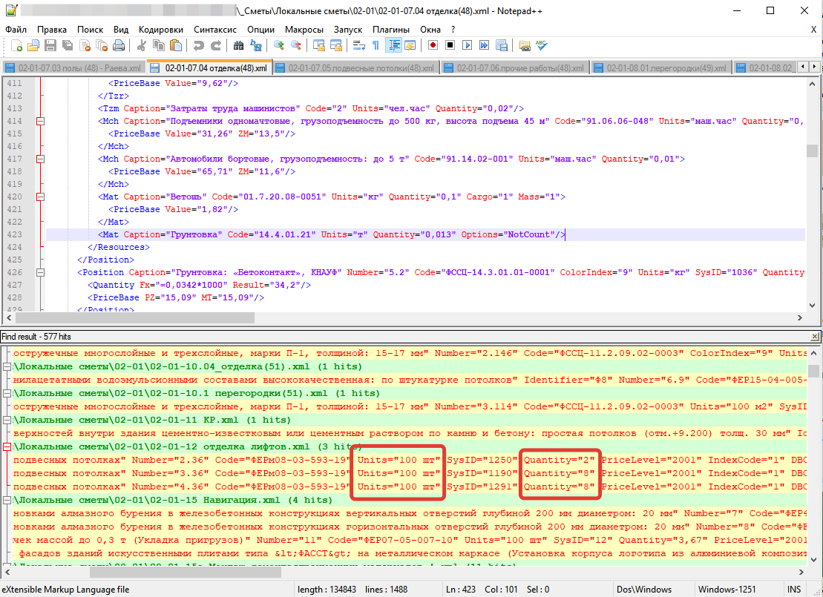Toggle Show All Characters pilcrow button

coord(376,46)
